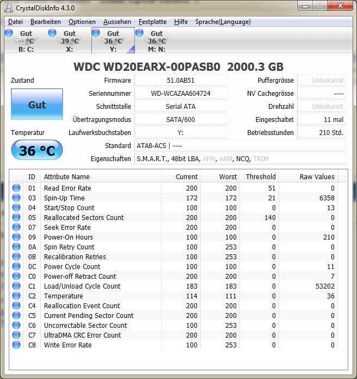The width and height of the screenshot is (357, 379).
Task: Click the Betriebsstunden field 210 Std.
Action: tap(322, 132)
